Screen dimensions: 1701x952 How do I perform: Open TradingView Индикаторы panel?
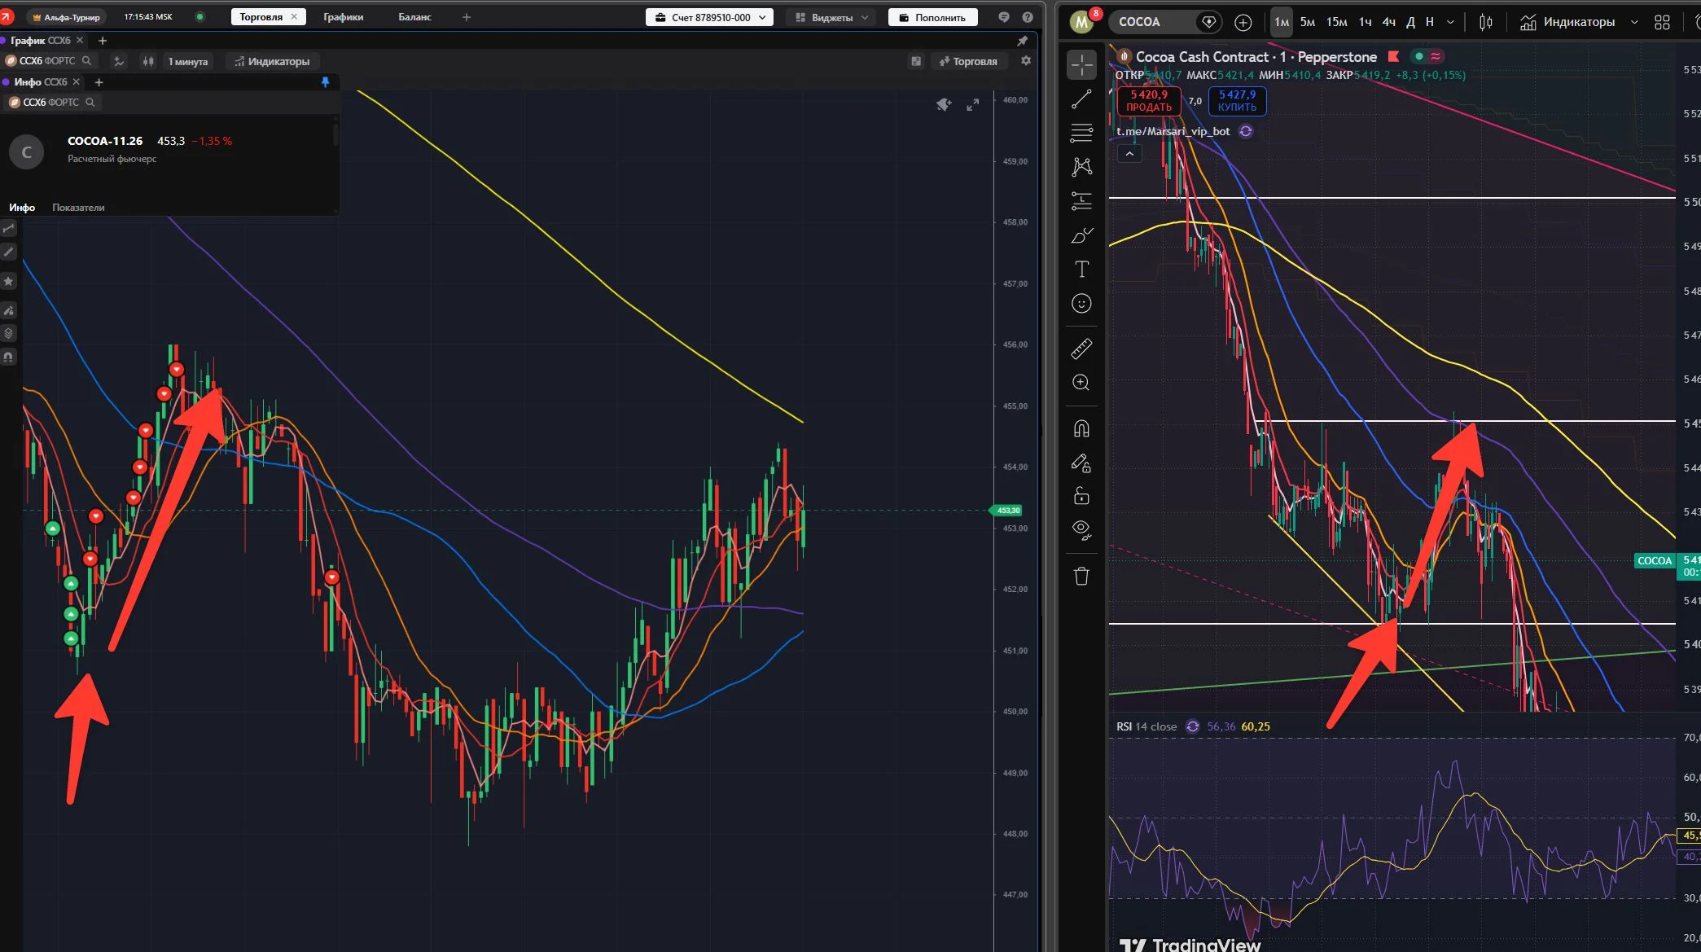pyautogui.click(x=1567, y=23)
